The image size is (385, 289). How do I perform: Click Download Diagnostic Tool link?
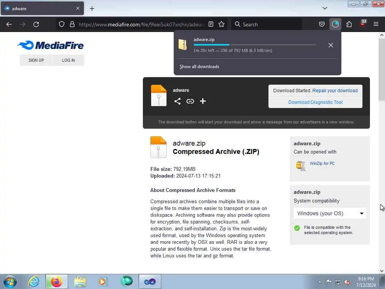(315, 102)
